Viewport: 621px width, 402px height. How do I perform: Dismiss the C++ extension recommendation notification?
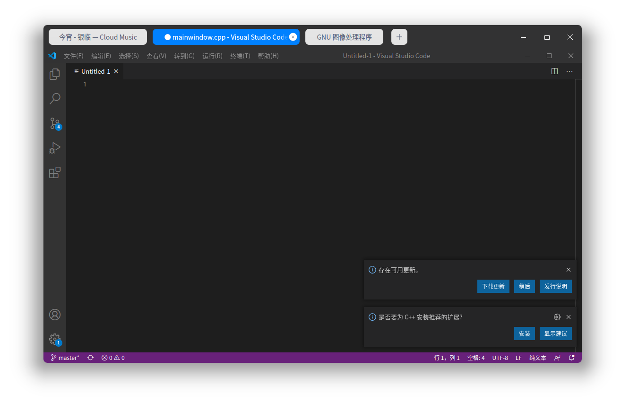569,317
